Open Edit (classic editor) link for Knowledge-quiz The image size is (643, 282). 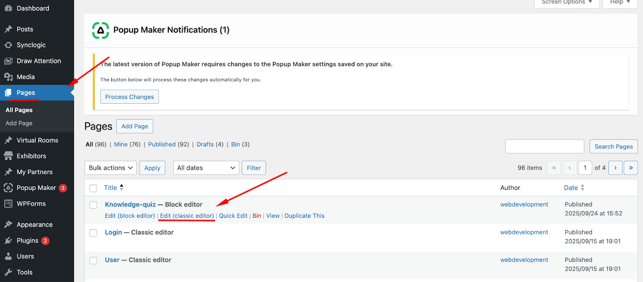click(x=187, y=216)
